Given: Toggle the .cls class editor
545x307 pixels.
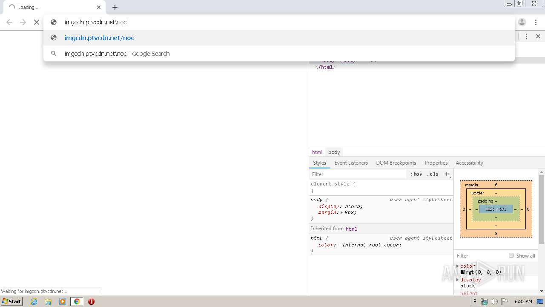Looking at the screenshot, I should click(x=433, y=174).
